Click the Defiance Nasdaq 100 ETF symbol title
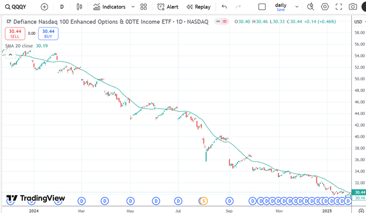This screenshot has height=213, width=366. [111, 22]
